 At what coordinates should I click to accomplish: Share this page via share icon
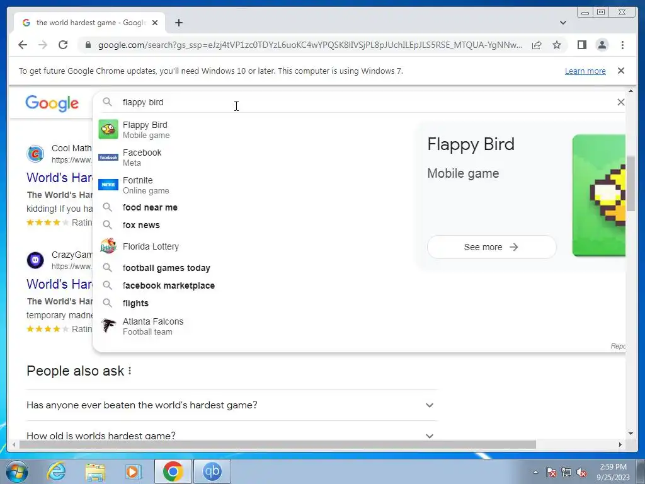[537, 45]
